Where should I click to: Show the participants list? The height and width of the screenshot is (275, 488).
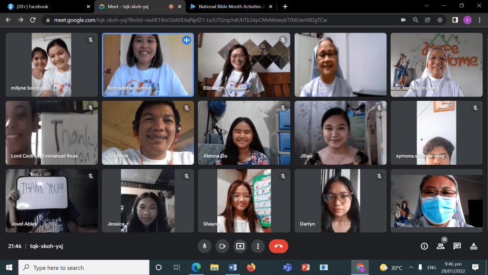(440, 246)
